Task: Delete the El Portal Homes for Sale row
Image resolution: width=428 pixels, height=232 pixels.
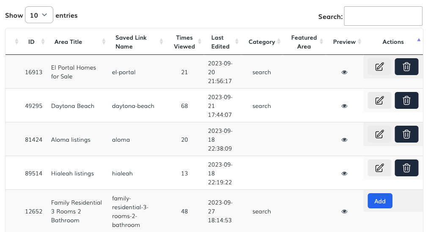Action: [x=406, y=67]
